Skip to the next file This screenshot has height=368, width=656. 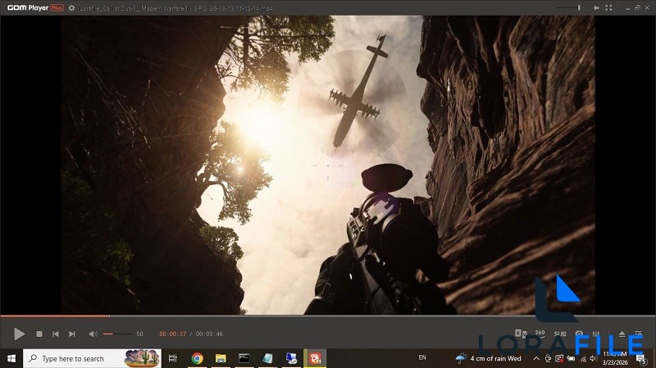tap(72, 334)
